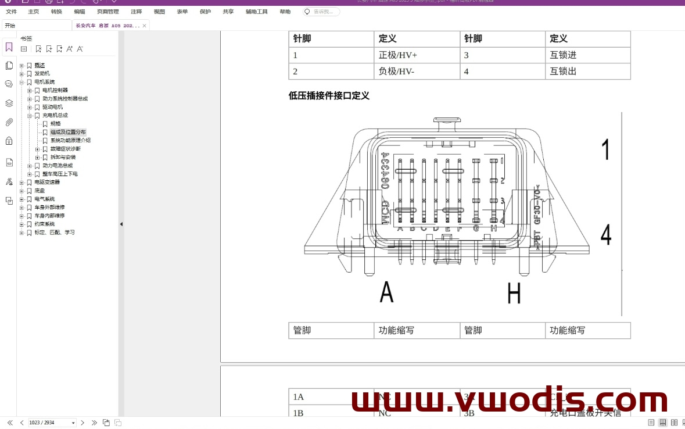Switch to the 页面管理 tab

tap(107, 12)
